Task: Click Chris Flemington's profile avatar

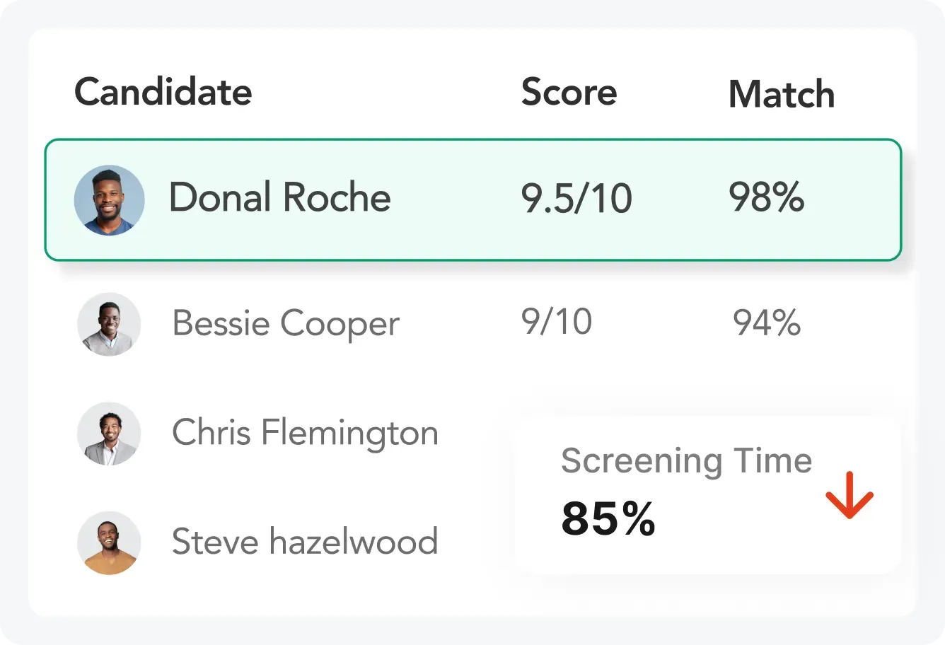Action: pyautogui.click(x=109, y=434)
